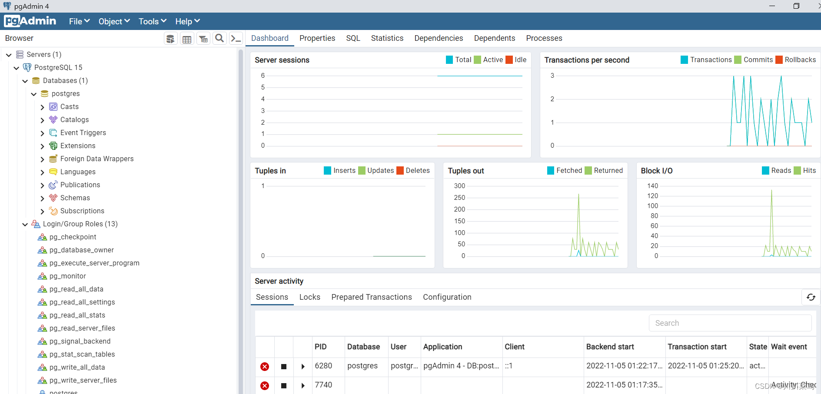Open the Search Objects magnifier icon
This screenshot has height=394, width=821.
(x=219, y=39)
